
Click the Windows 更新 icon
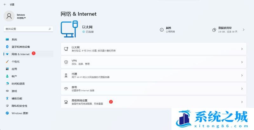(x=7, y=113)
